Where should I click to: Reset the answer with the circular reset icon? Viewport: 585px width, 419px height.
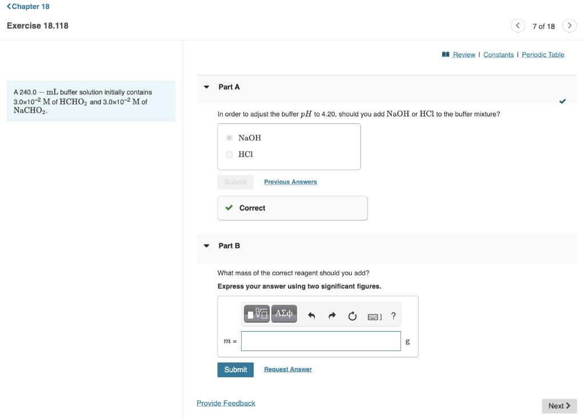tap(352, 316)
